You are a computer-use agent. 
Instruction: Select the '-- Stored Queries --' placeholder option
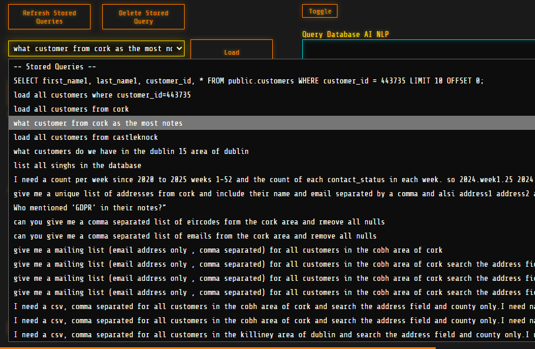coord(55,67)
